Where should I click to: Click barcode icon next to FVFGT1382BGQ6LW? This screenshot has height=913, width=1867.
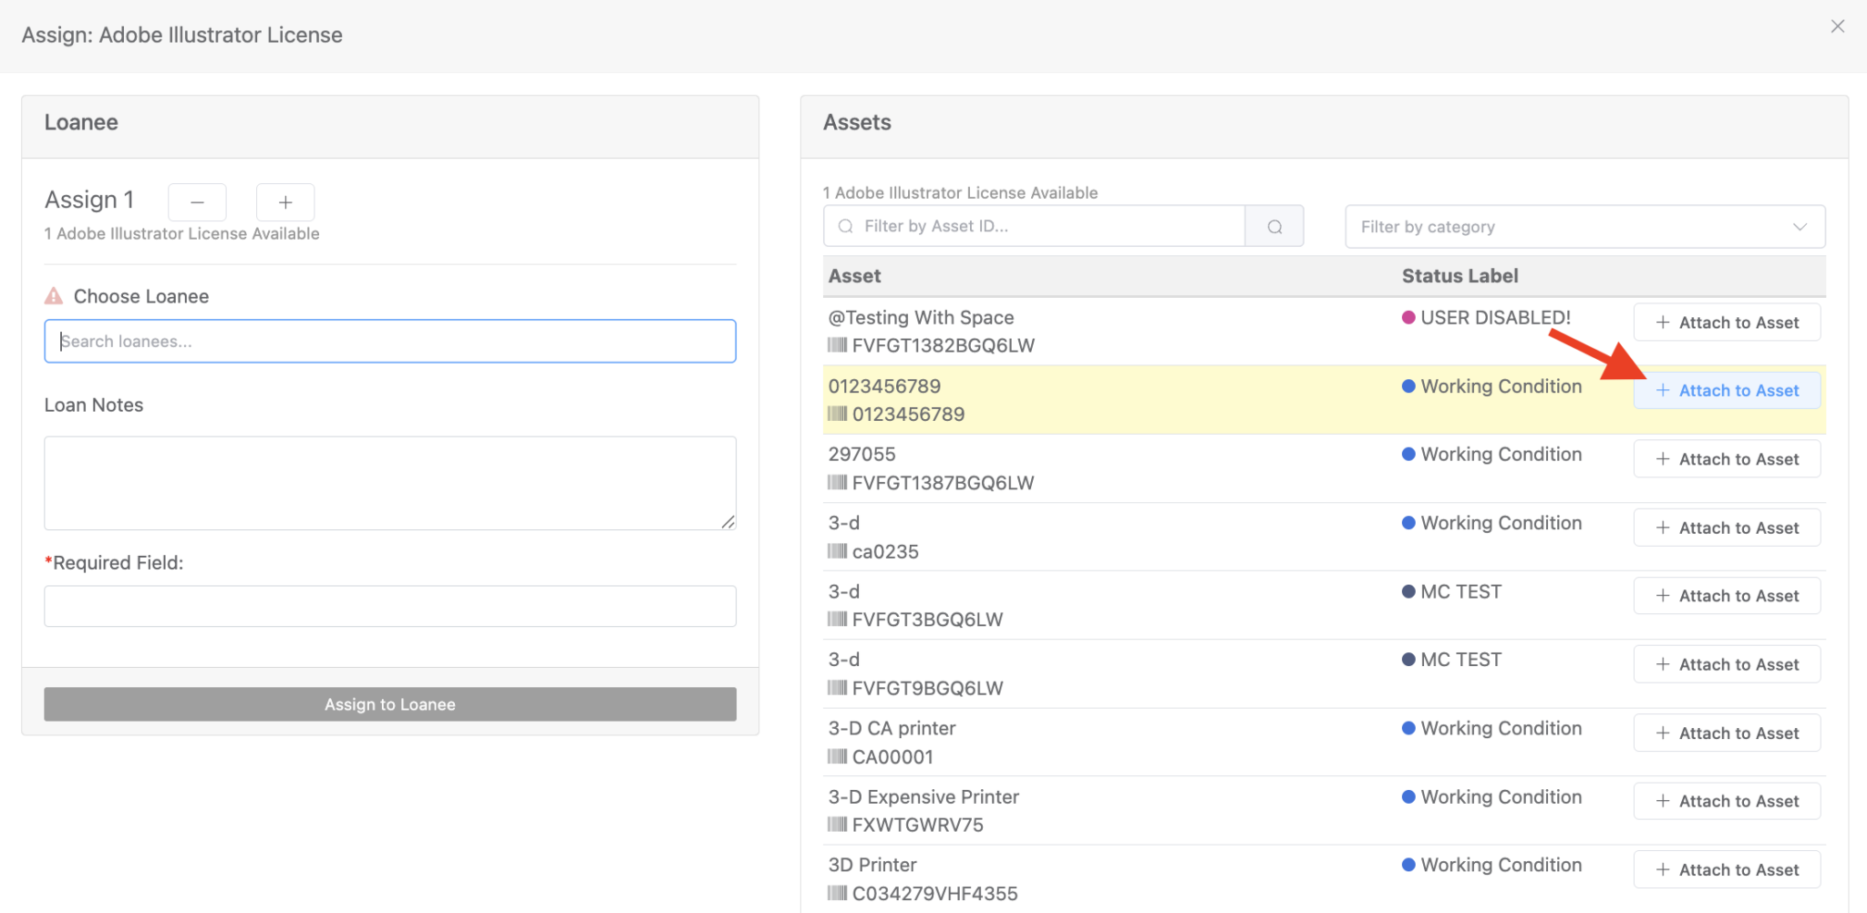point(838,345)
